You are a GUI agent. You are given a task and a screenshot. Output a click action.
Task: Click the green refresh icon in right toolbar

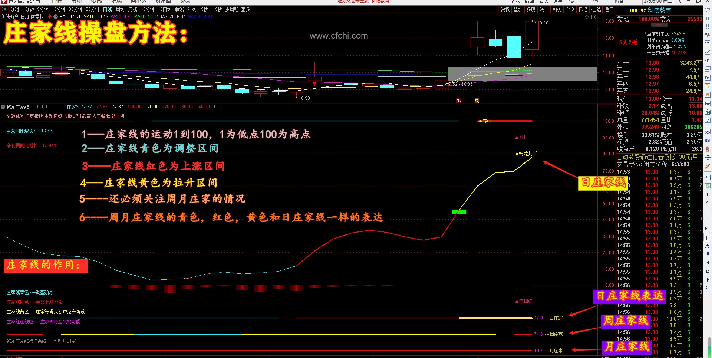[708, 186]
